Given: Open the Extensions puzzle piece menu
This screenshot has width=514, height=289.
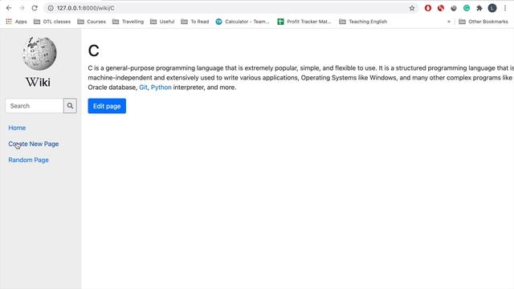Looking at the screenshot, I should click(479, 8).
